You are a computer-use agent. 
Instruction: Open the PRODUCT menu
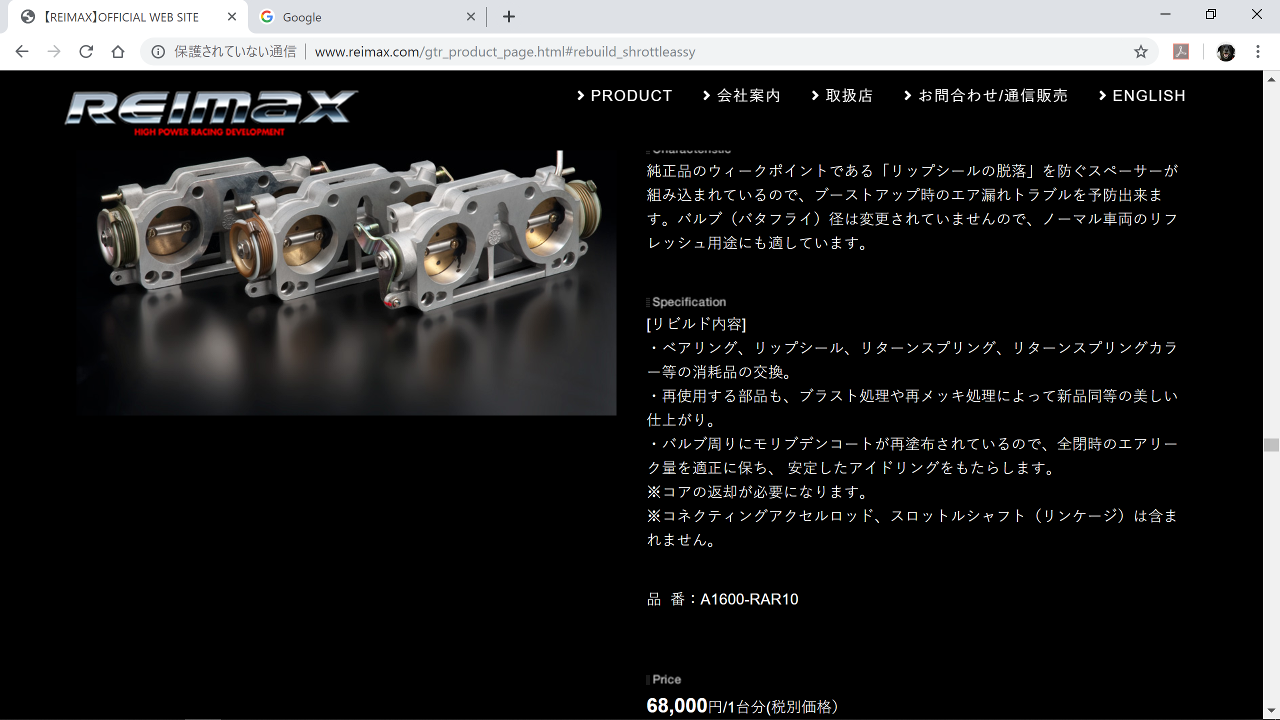coord(625,95)
